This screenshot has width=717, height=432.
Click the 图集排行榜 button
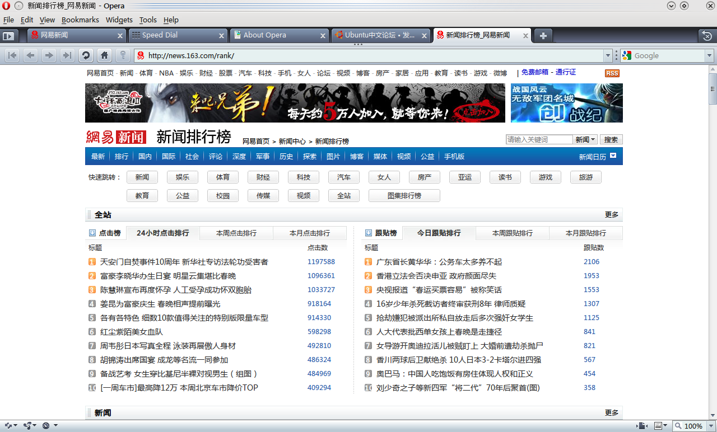coord(404,196)
